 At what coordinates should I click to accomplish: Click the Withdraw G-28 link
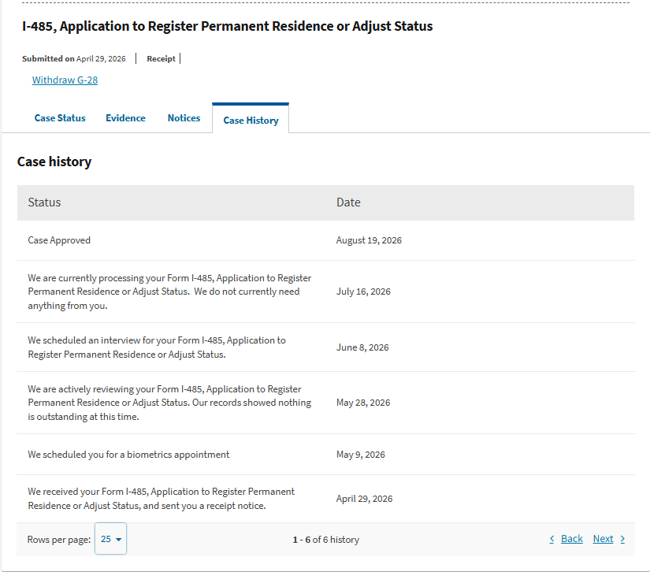tap(65, 80)
